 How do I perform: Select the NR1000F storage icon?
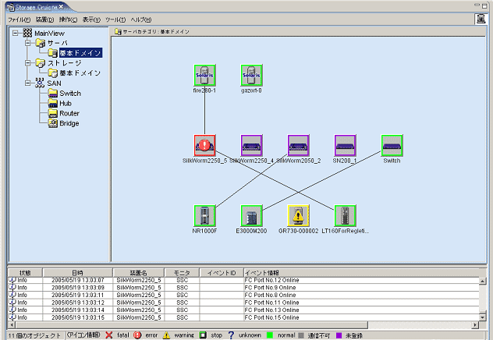point(204,215)
